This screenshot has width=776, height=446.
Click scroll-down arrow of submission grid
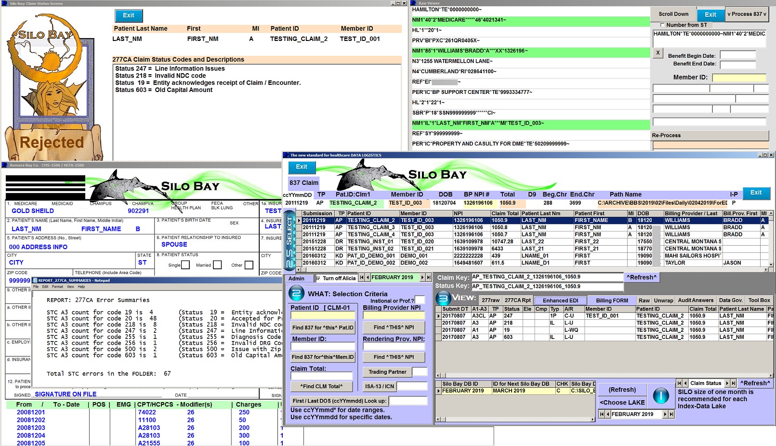[771, 264]
